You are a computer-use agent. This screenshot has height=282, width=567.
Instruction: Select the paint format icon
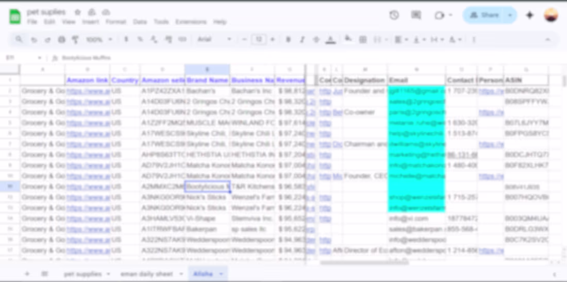tap(75, 39)
